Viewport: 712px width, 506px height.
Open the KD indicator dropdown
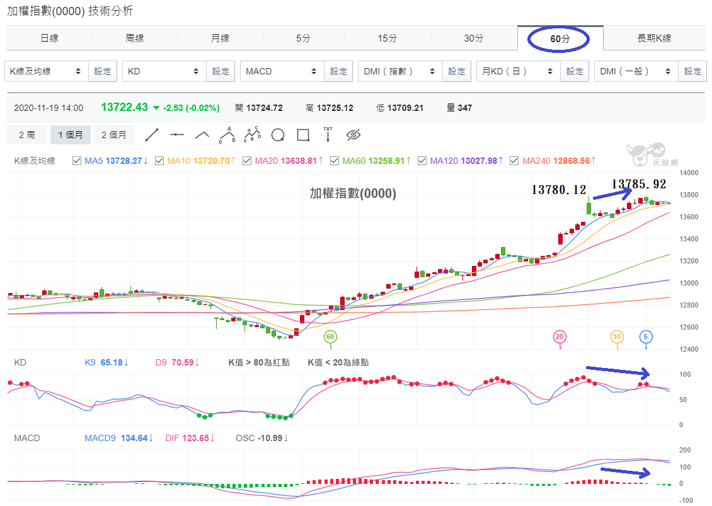[164, 71]
